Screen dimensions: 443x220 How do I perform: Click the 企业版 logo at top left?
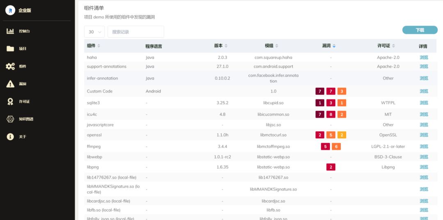click(x=10, y=10)
